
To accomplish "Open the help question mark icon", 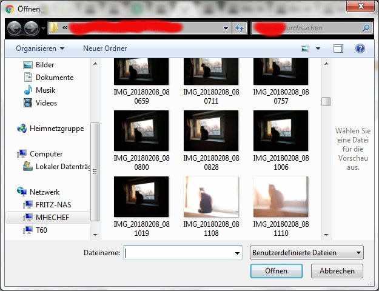I will point(360,48).
